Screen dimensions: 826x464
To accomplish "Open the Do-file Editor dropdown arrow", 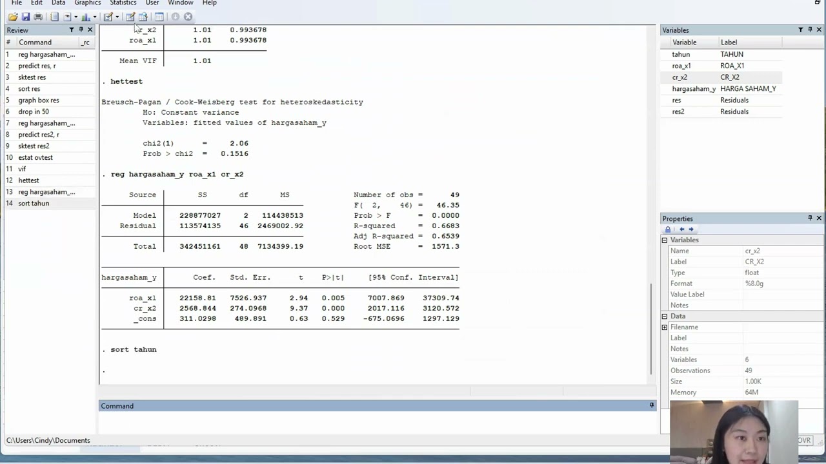I will pyautogui.click(x=117, y=17).
